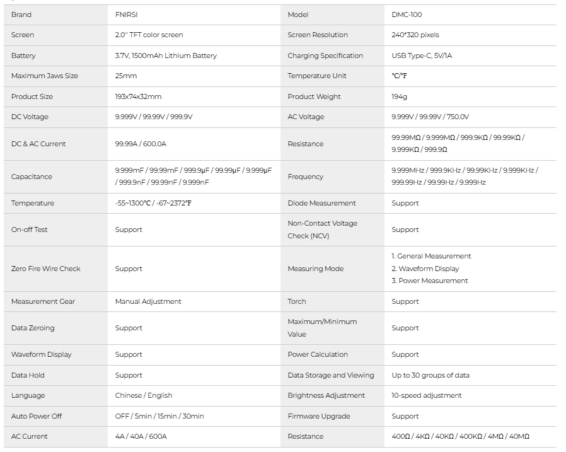
Task: Select the 10-speed adjustment value
Action: coord(427,396)
